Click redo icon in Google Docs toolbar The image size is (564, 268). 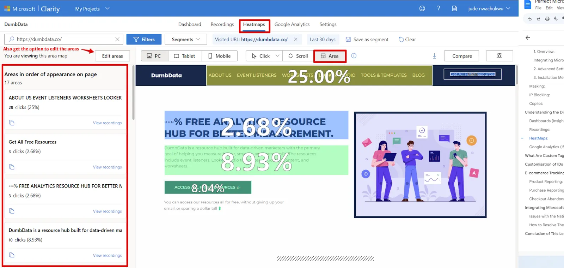(x=538, y=19)
